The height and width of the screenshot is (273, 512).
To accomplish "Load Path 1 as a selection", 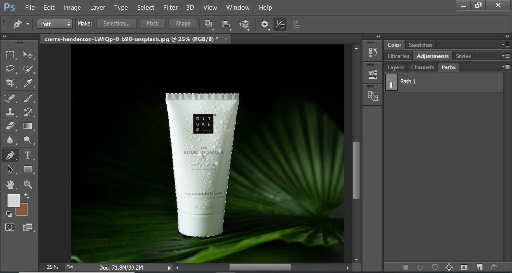I will (435, 267).
